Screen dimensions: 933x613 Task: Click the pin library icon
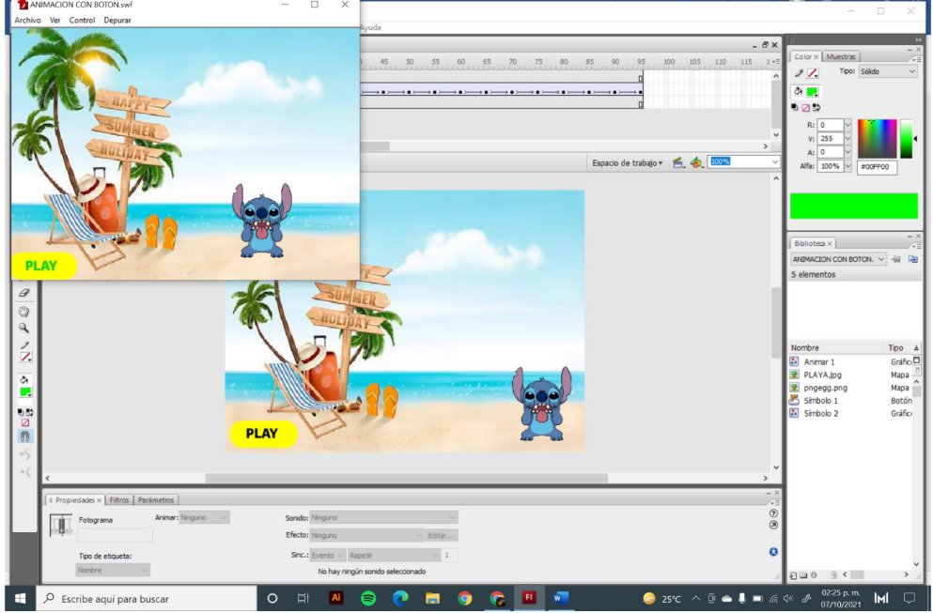point(896,259)
